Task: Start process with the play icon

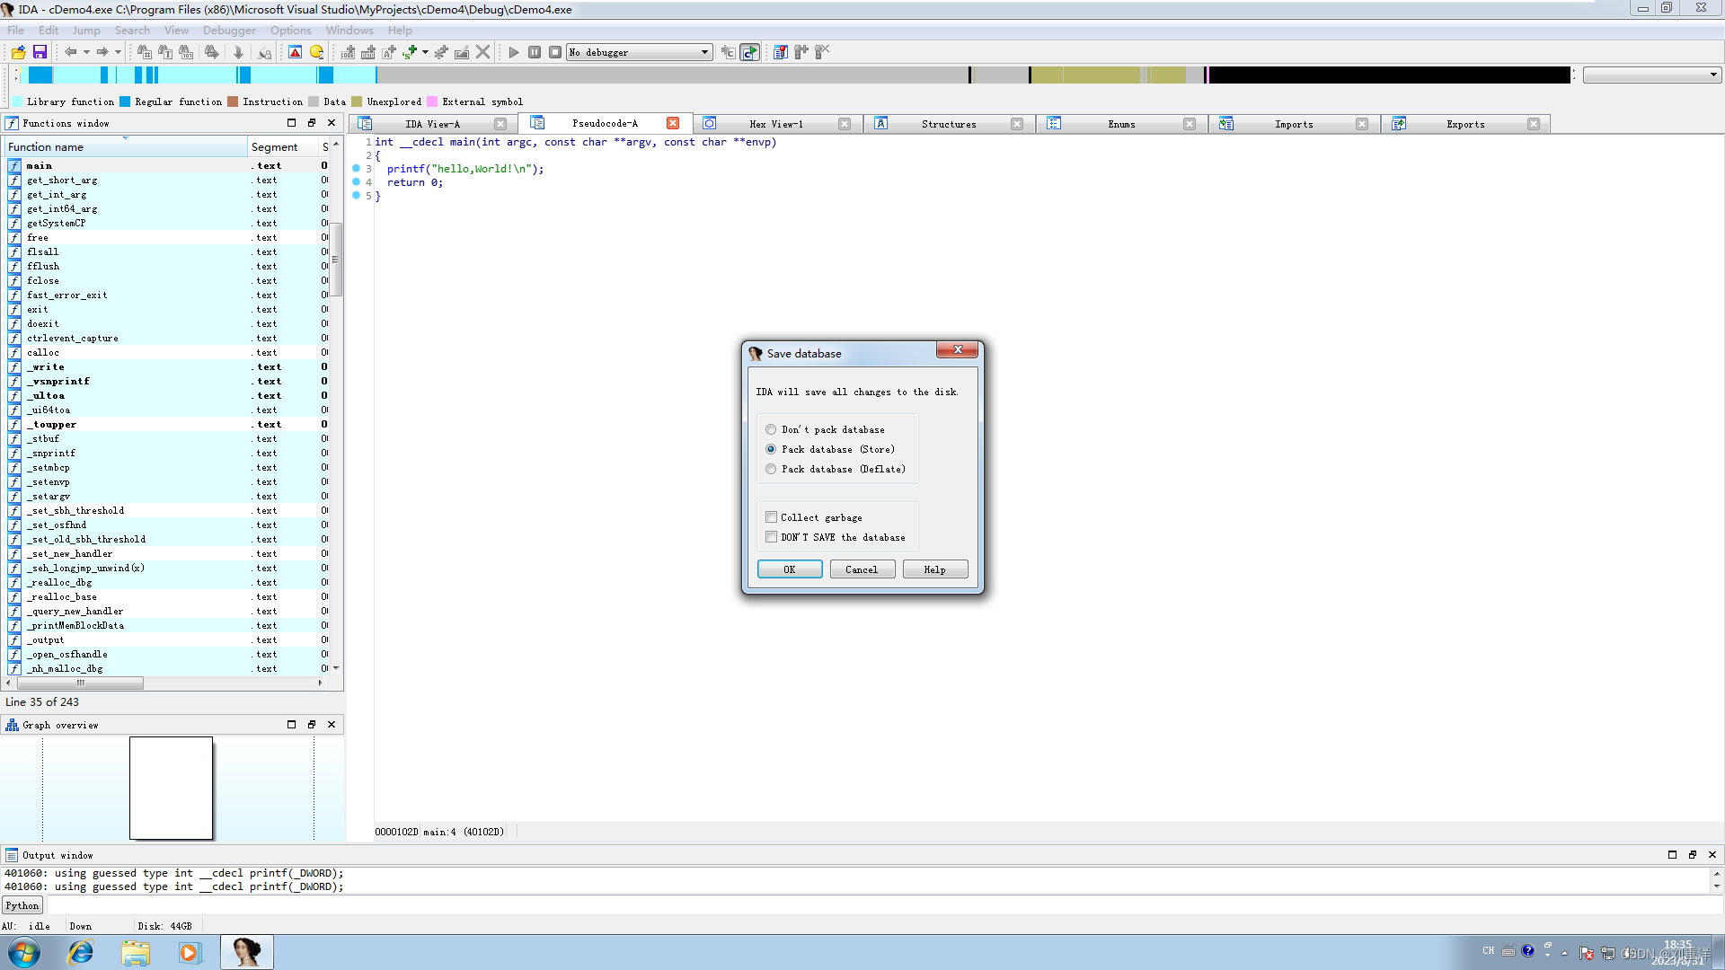Action: coord(514,52)
